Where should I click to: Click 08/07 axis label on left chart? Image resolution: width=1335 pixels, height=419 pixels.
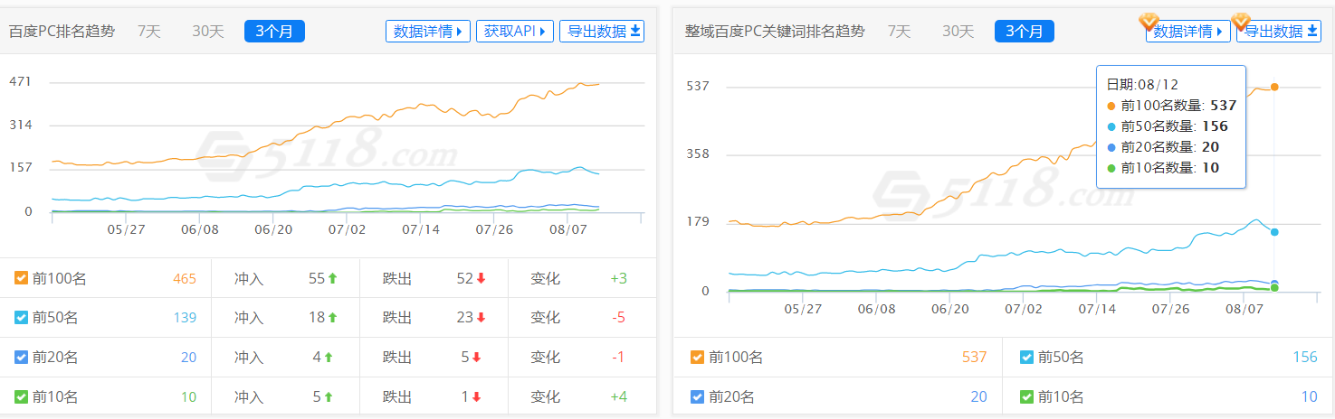567,229
